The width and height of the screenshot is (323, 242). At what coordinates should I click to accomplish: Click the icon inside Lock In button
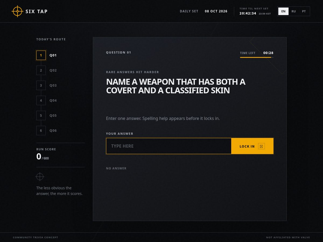pyautogui.click(x=261, y=146)
